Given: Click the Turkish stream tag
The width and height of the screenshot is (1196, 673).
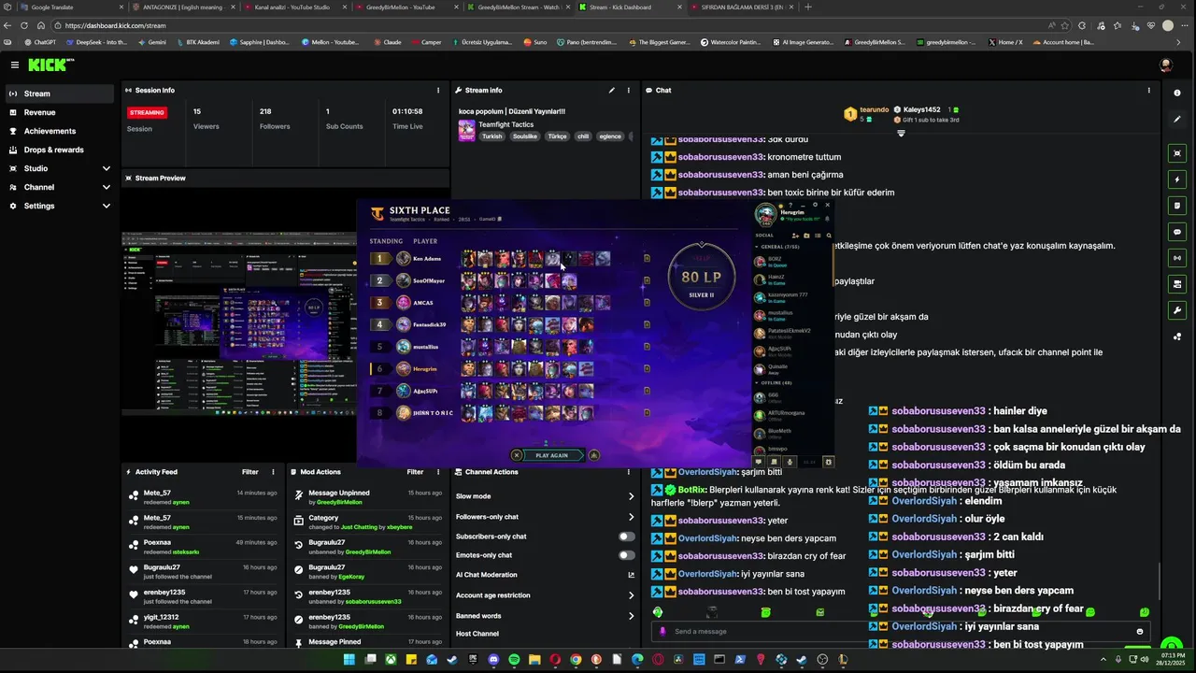Looking at the screenshot, I should [x=491, y=136].
